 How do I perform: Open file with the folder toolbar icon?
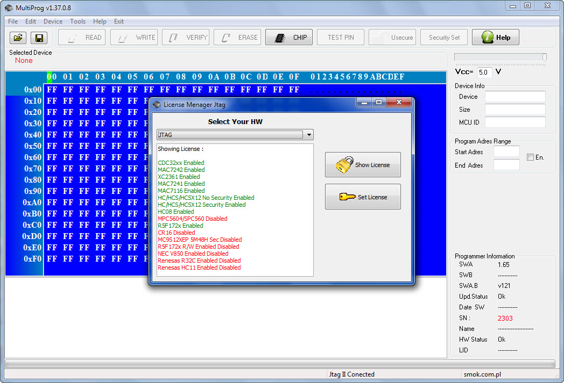pyautogui.click(x=18, y=37)
